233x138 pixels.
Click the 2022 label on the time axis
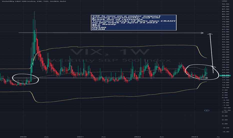(137, 137)
